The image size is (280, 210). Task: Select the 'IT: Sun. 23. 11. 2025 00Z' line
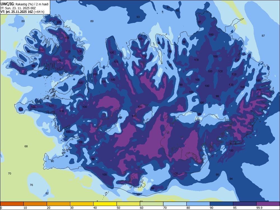(18, 8)
